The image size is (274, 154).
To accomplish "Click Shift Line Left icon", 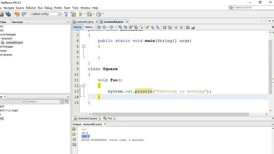I will [164, 27].
